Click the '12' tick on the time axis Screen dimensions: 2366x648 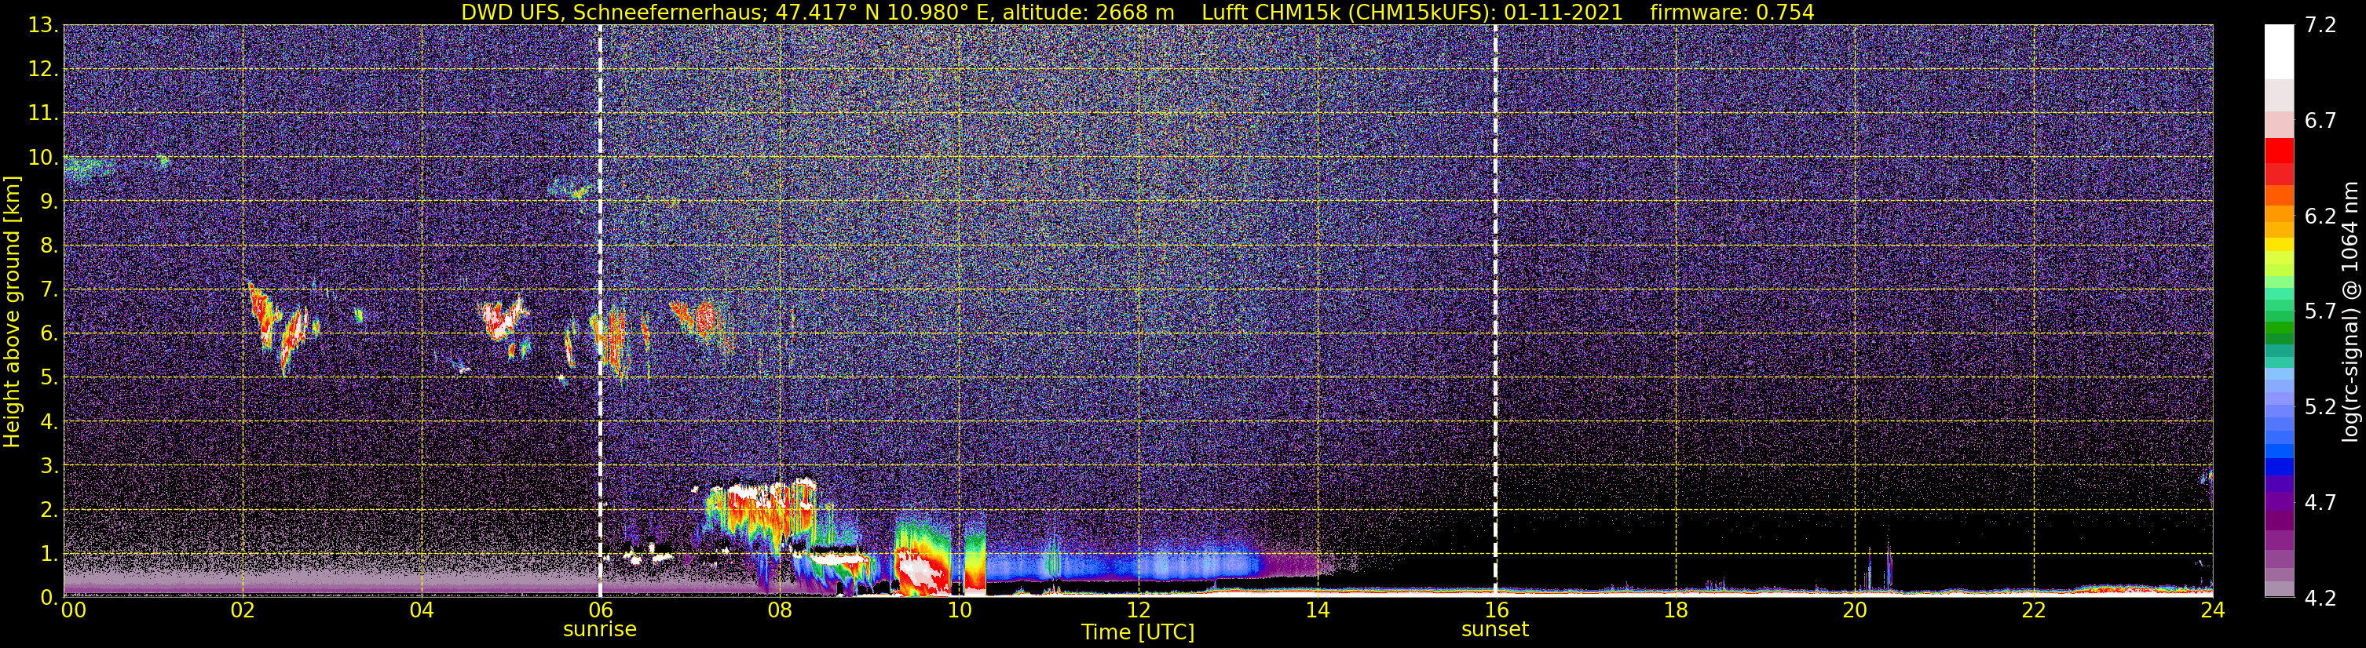(x=1138, y=610)
